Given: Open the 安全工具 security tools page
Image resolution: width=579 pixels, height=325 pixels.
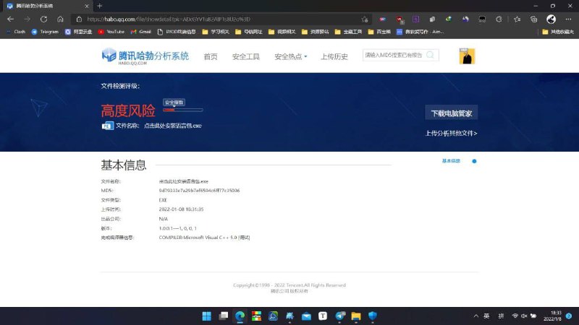Looking at the screenshot, I should 246,56.
